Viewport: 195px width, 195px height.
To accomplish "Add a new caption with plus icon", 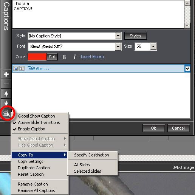I will [6, 74].
